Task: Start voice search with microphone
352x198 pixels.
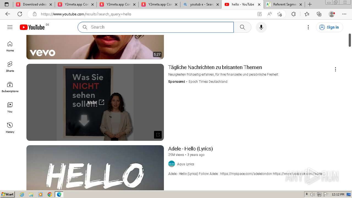Action: click(261, 27)
